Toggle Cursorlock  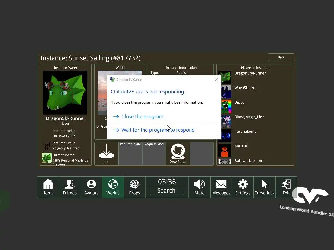[264, 187]
